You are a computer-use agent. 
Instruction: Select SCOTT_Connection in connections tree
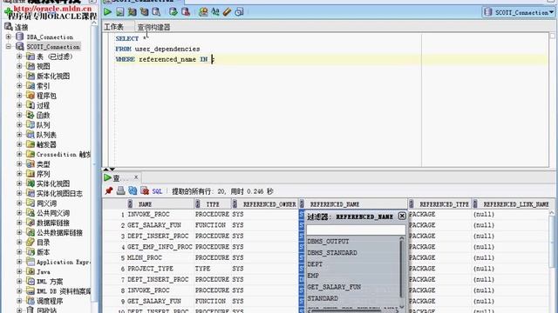click(x=53, y=46)
